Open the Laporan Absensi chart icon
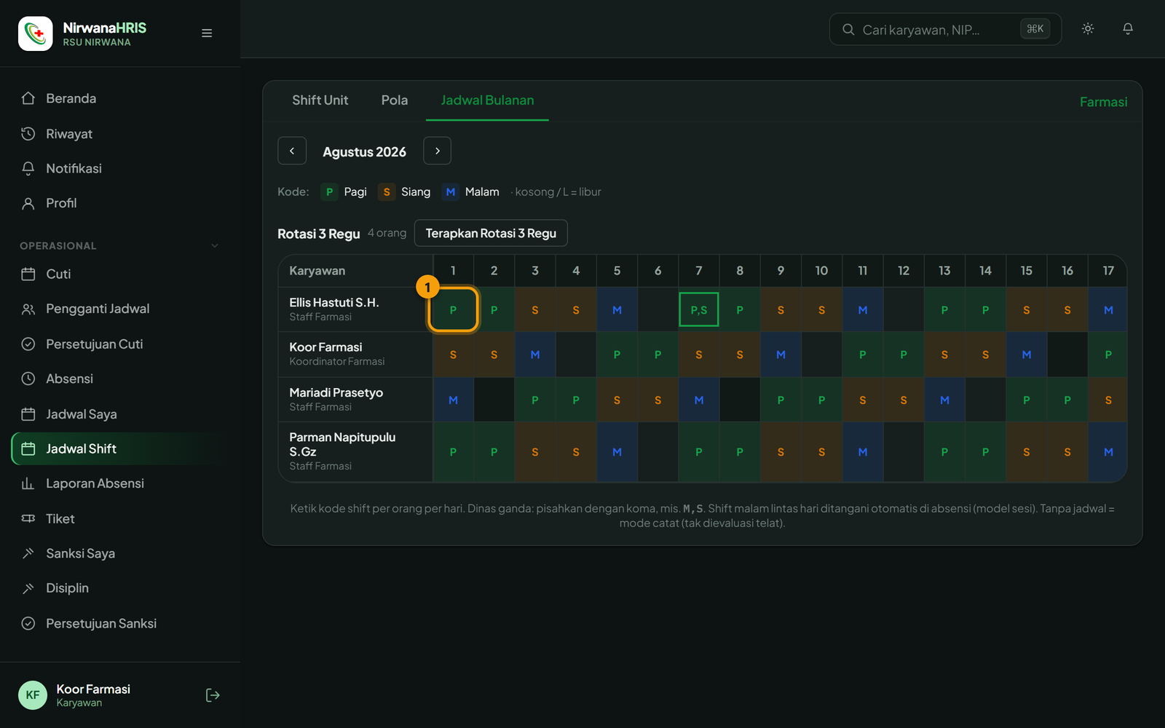Screen dimensions: 1165x728 pos(28,483)
